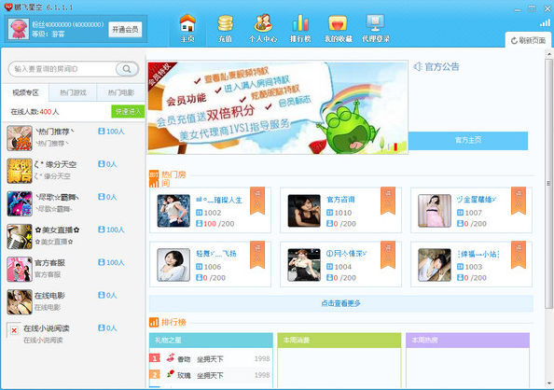Image resolution: width=554 pixels, height=390 pixels.
Task: Click the room ID search field
Action: 62,69
